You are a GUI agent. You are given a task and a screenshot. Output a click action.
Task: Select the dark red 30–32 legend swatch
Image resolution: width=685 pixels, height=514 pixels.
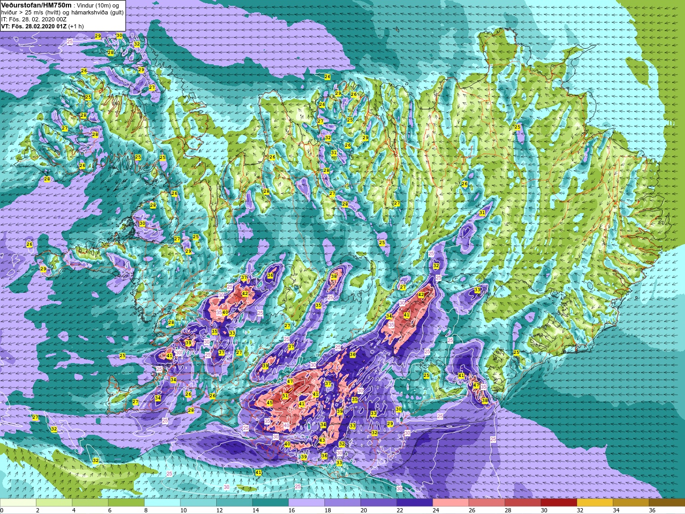point(559,503)
